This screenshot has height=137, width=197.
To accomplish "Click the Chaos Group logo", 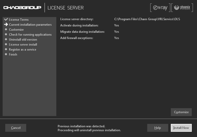I will (22, 8).
